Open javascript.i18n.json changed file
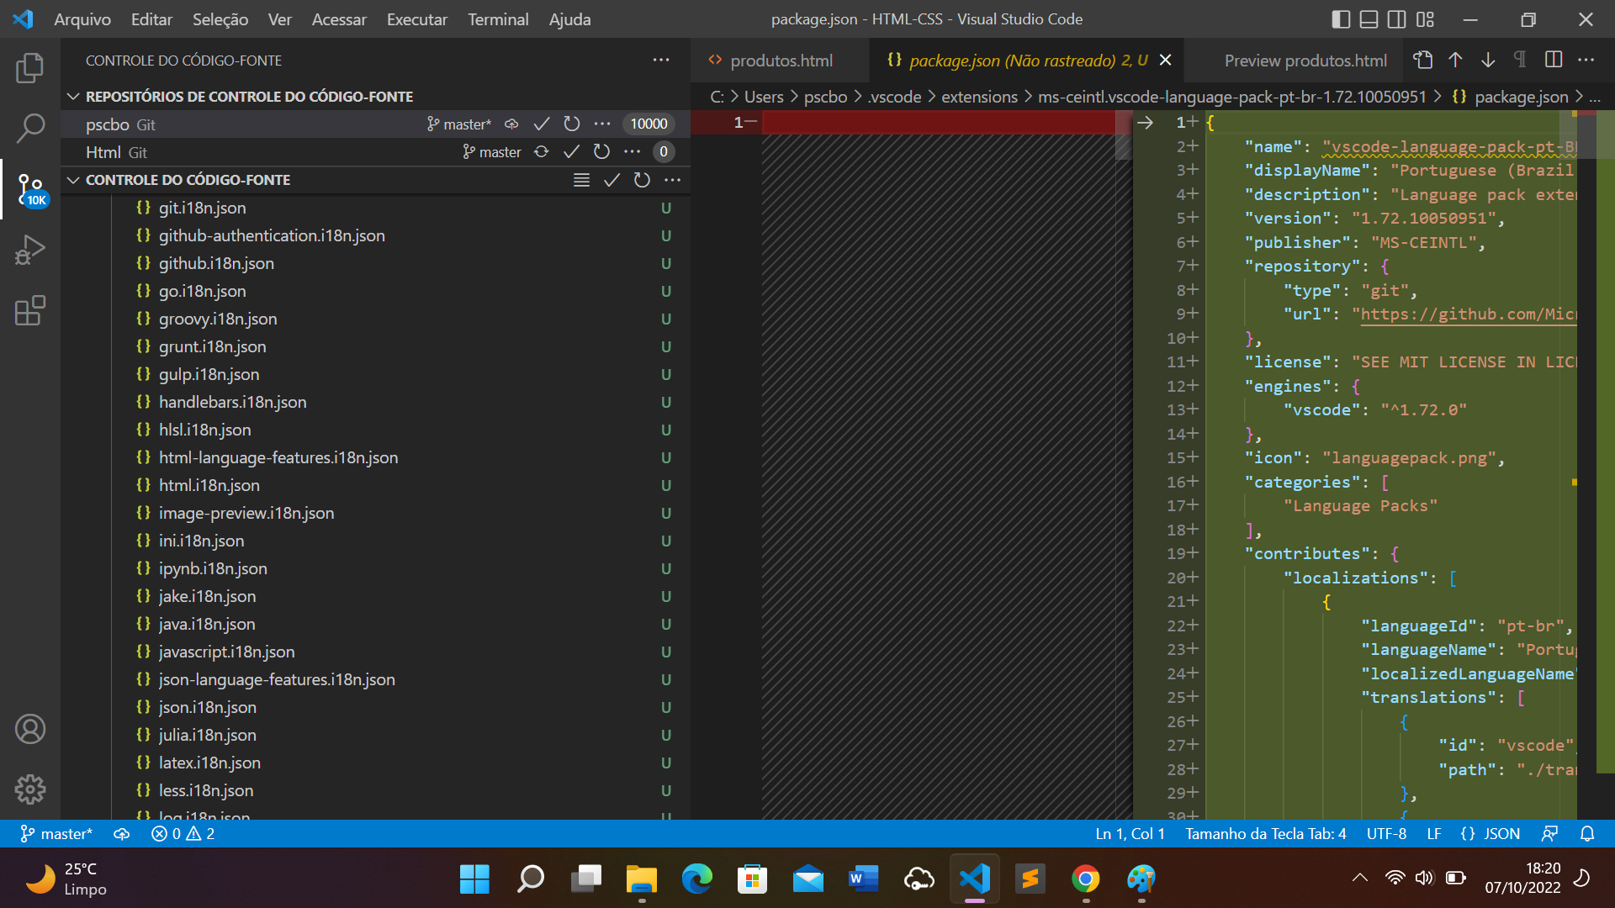The height and width of the screenshot is (908, 1615). (376, 652)
